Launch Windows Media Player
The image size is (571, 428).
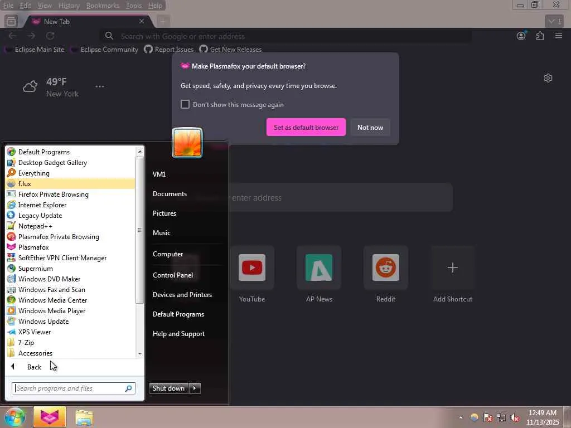70,310
